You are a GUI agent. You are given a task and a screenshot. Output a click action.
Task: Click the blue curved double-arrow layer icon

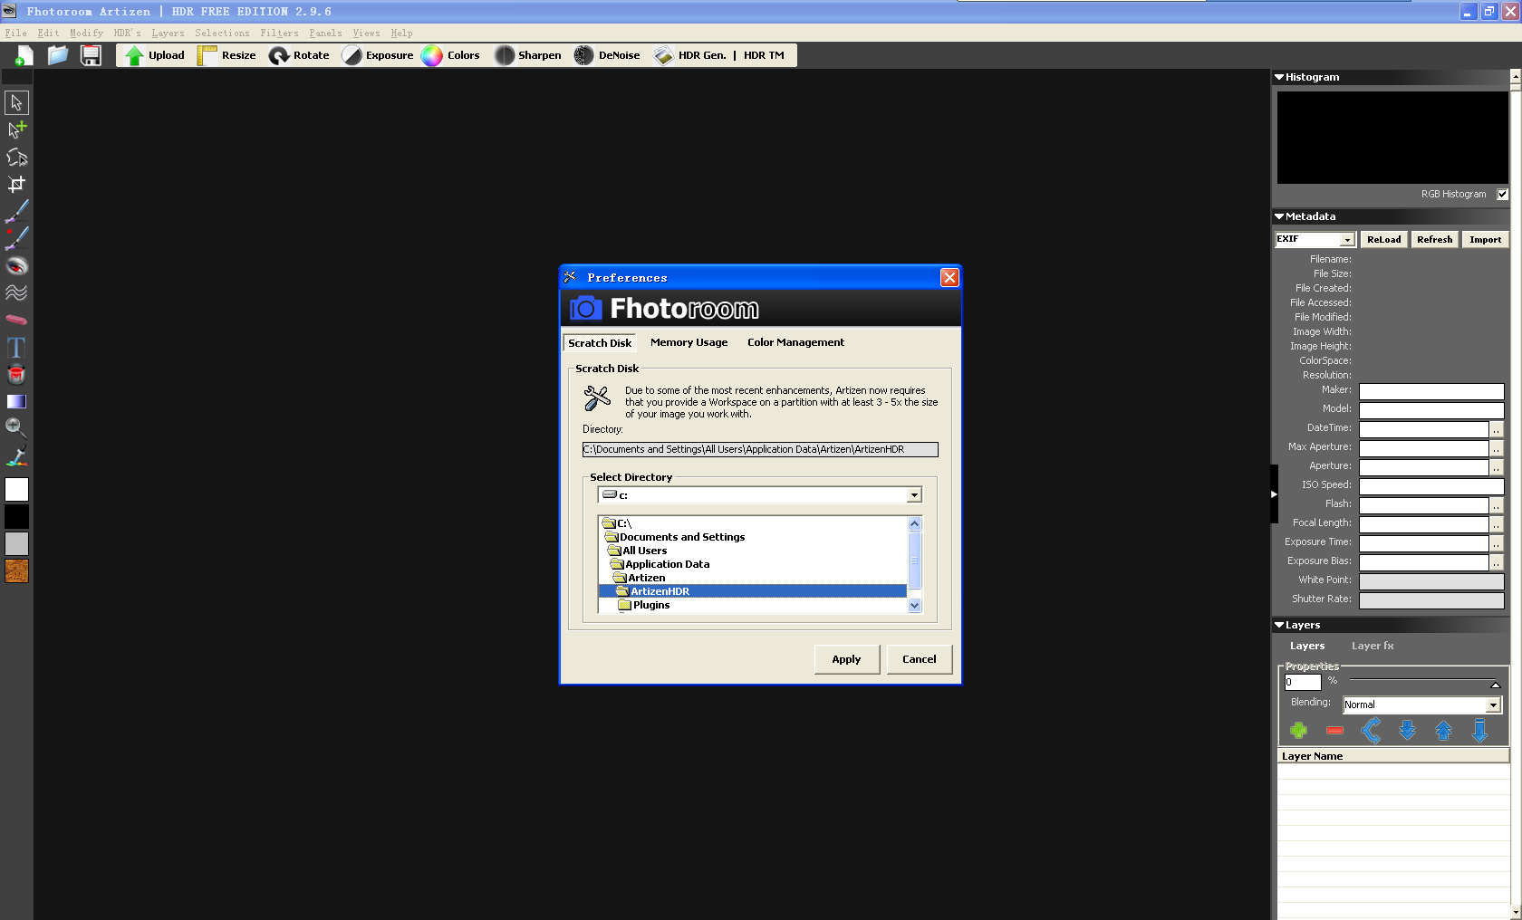pos(1371,730)
